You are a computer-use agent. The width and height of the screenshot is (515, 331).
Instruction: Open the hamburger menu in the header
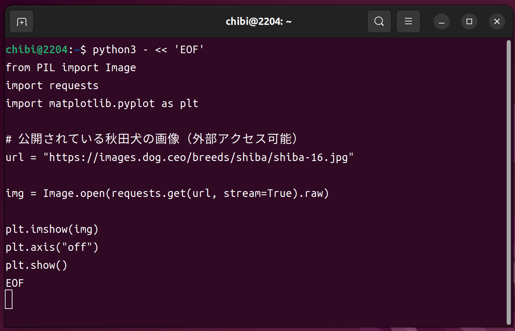coord(408,22)
